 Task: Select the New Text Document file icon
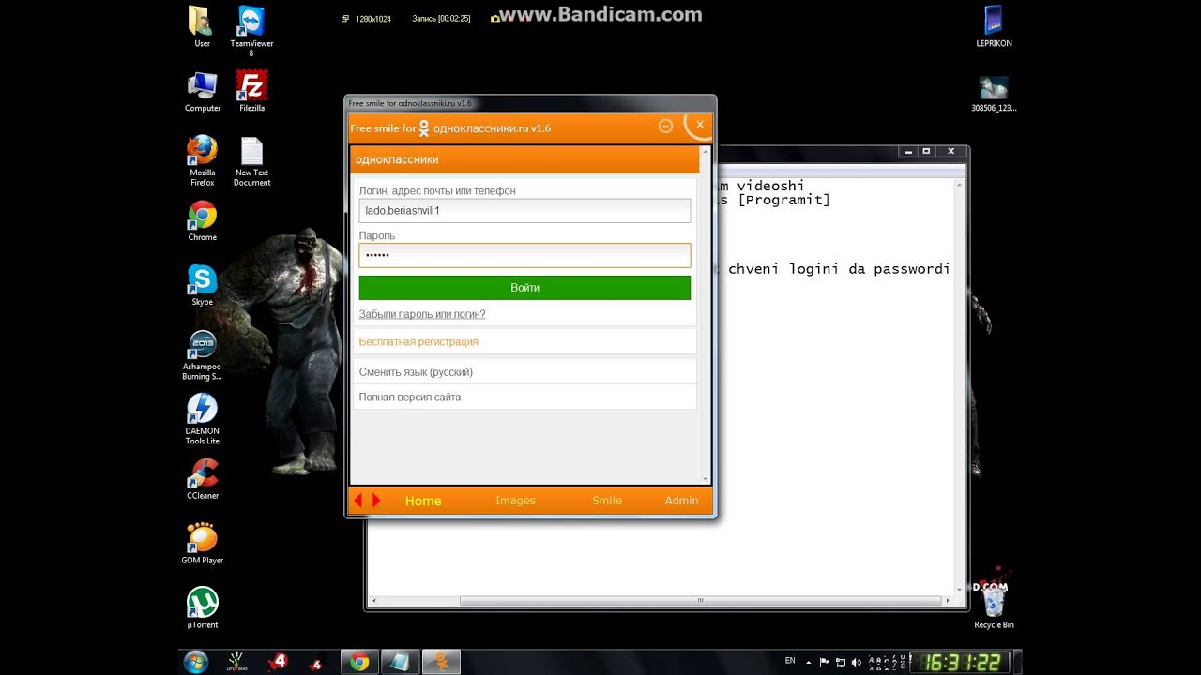pos(251,161)
